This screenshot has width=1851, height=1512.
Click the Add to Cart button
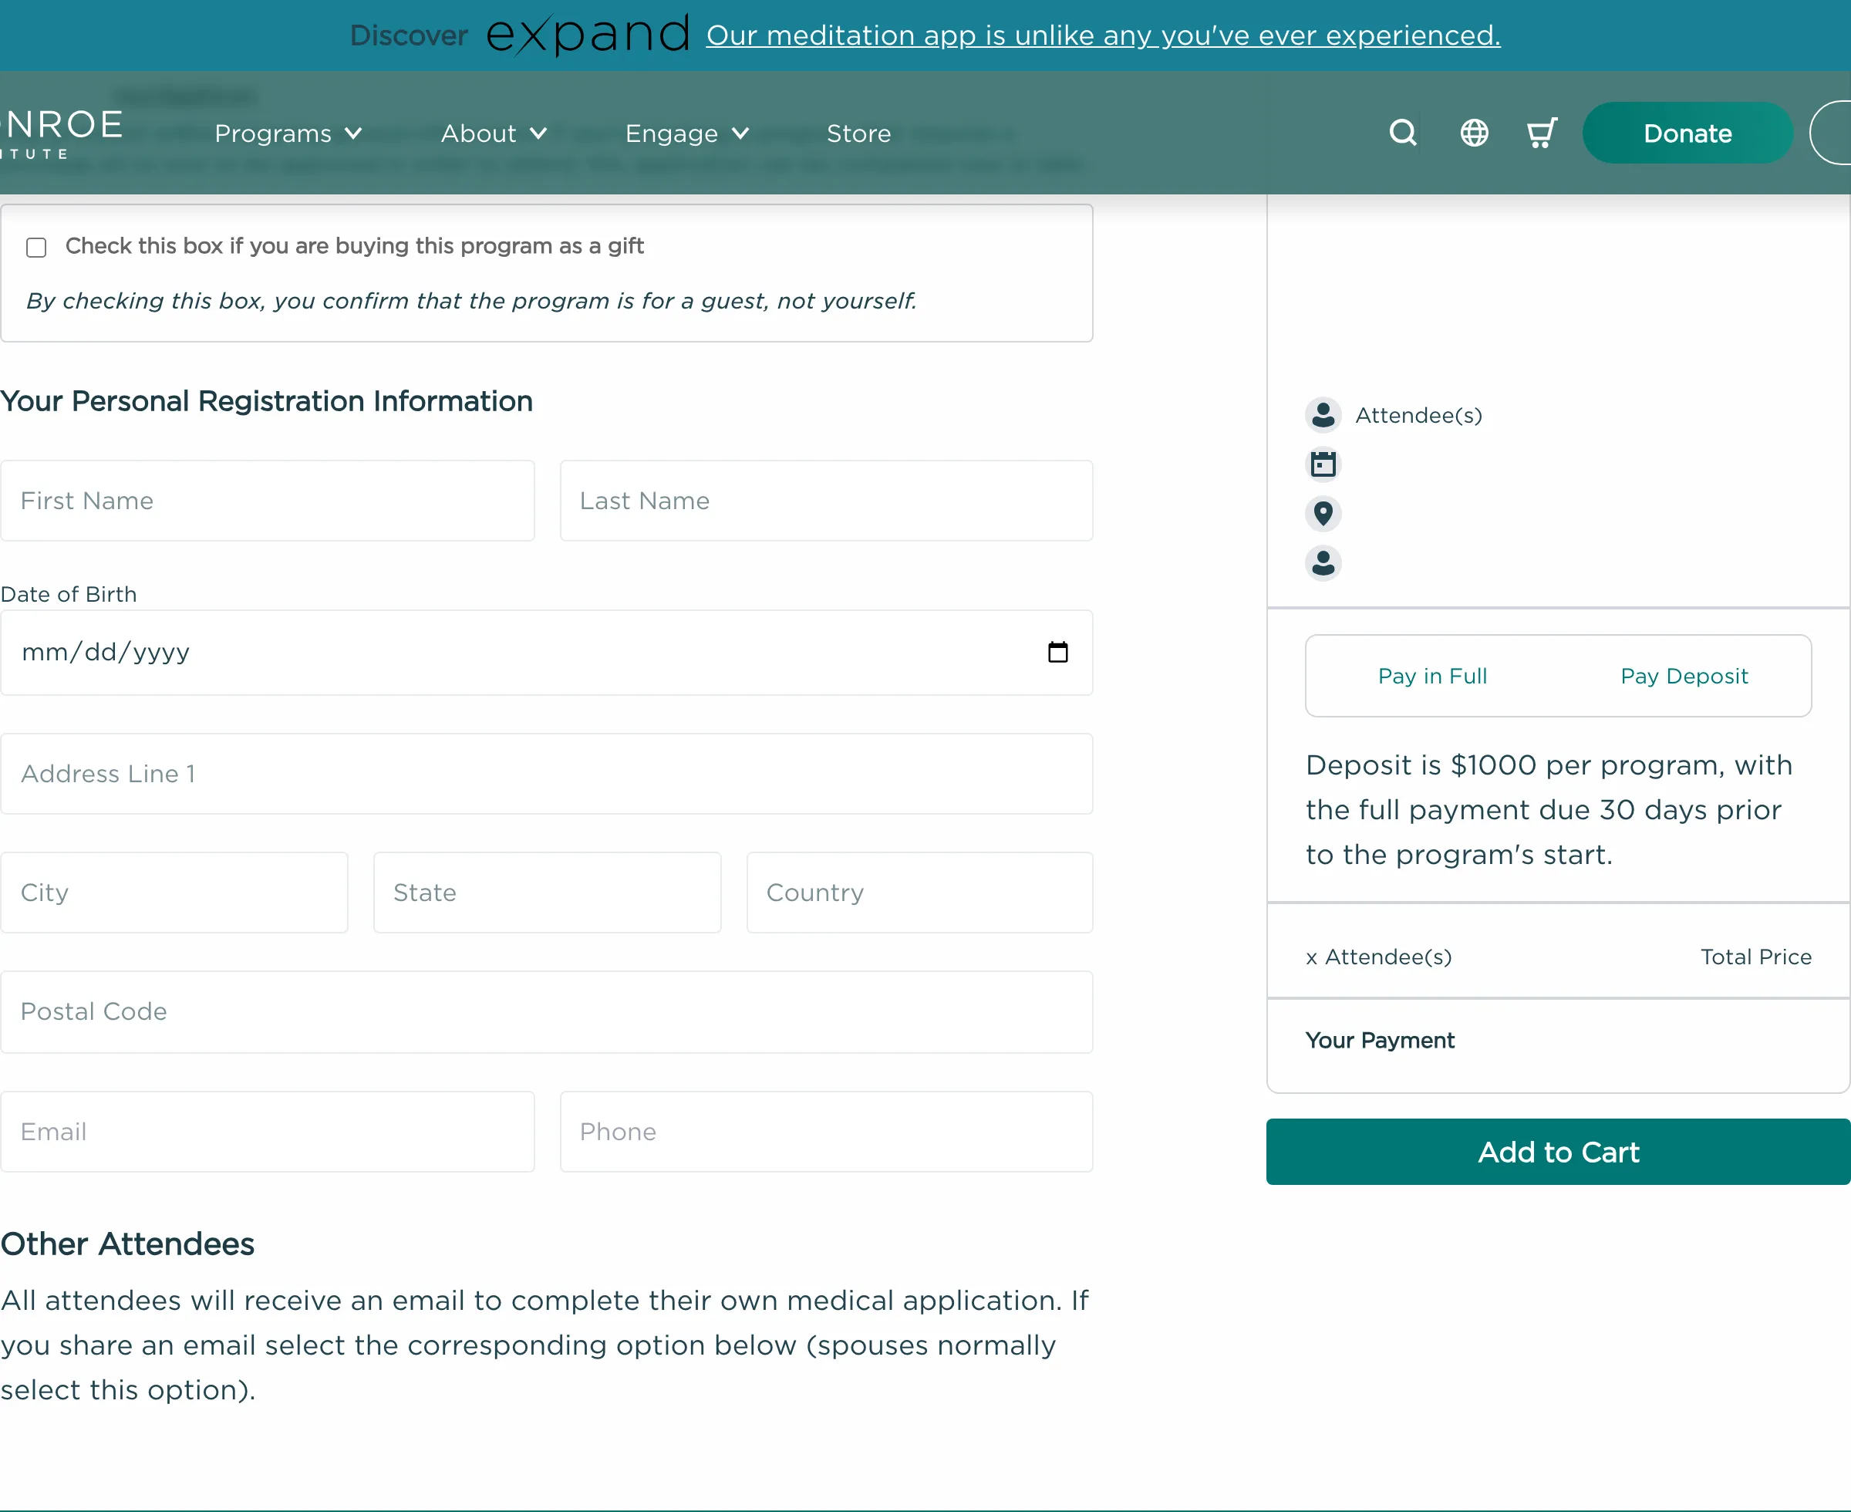(x=1558, y=1152)
